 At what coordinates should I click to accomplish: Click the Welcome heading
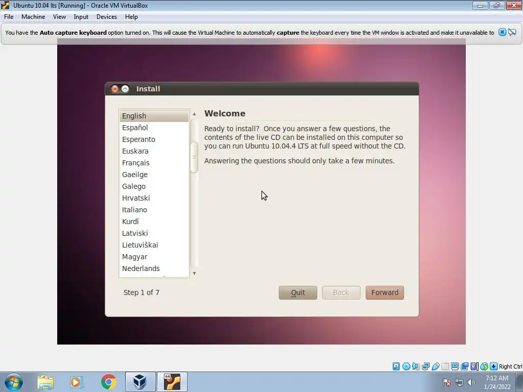click(x=225, y=113)
